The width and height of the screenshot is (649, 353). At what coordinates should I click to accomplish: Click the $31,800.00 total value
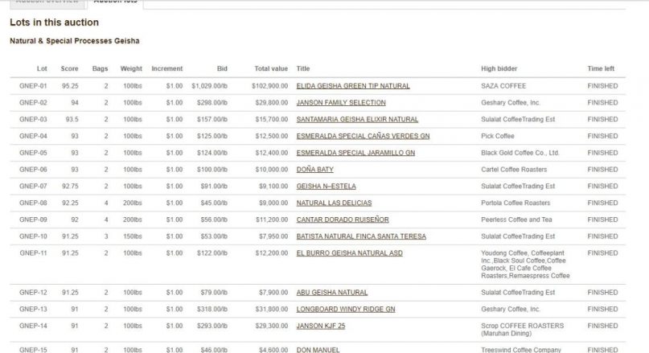click(x=272, y=309)
